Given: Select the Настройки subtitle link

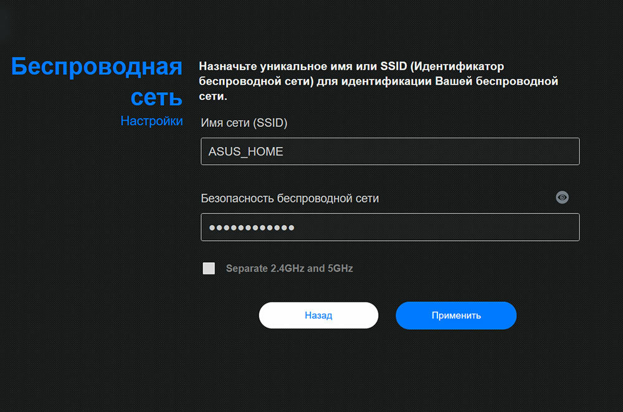Looking at the screenshot, I should [x=151, y=121].
